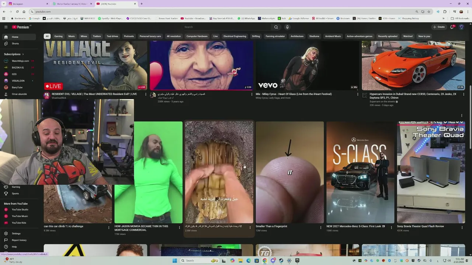Open the BarryTube channel
The width and height of the screenshot is (472, 265).
click(18, 87)
